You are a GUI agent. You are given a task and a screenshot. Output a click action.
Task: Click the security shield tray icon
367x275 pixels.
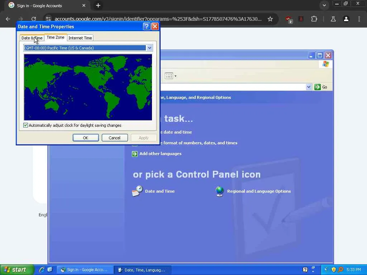point(334,270)
